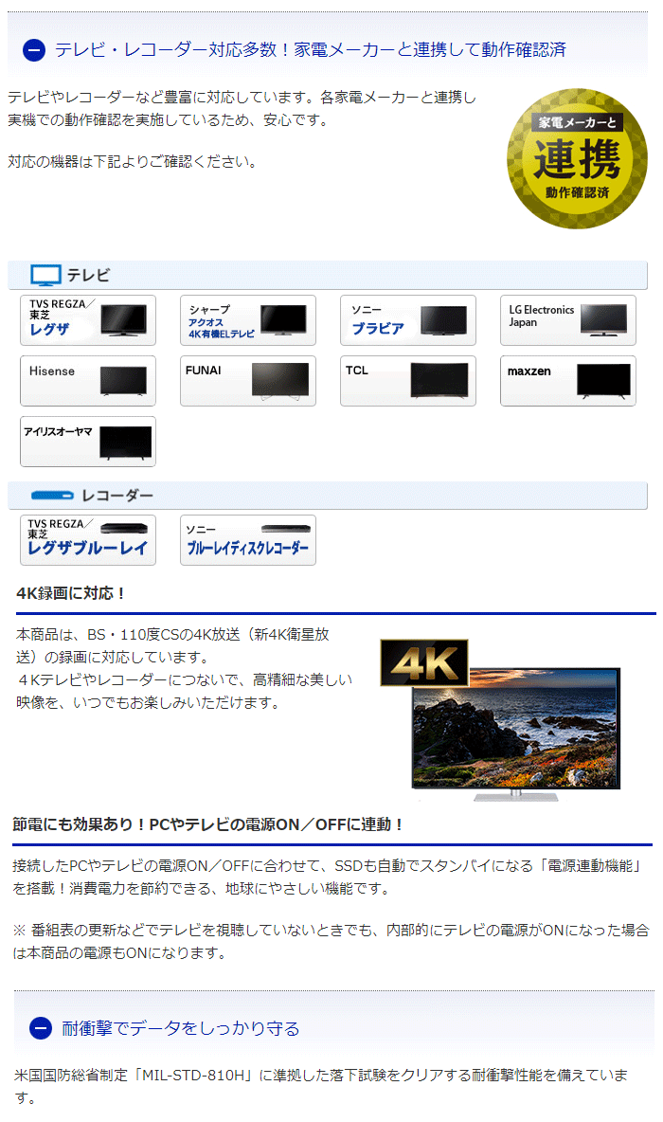663x1122 pixels.
Task: Select the FUNAI TV compatibility button
Action: pos(248,381)
